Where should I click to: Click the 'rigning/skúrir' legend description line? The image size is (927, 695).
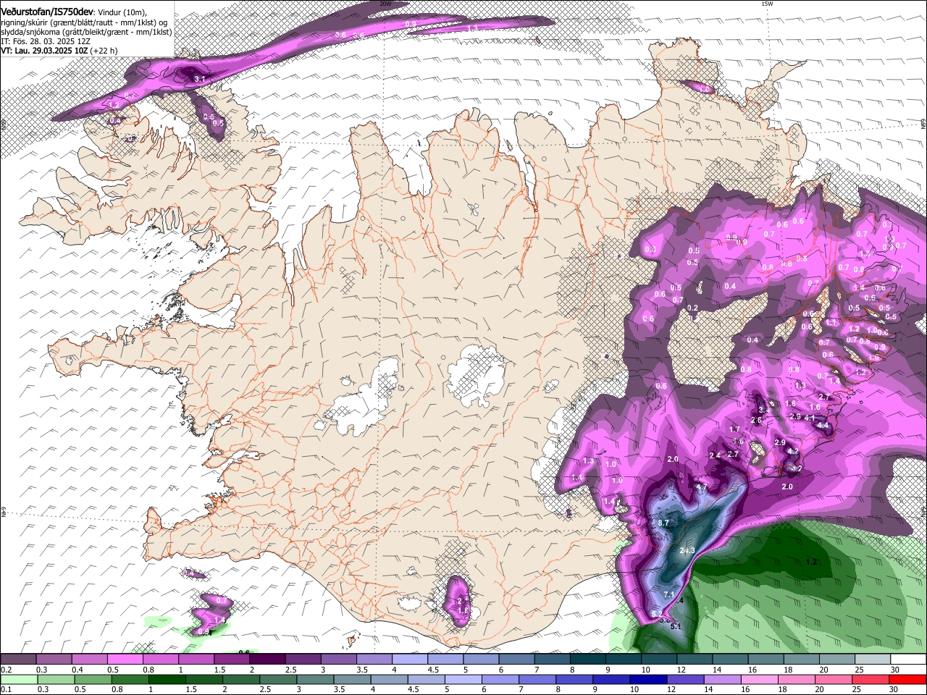tap(85, 22)
